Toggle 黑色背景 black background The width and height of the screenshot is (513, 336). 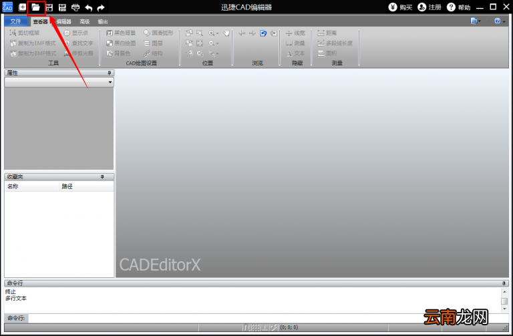(x=121, y=33)
